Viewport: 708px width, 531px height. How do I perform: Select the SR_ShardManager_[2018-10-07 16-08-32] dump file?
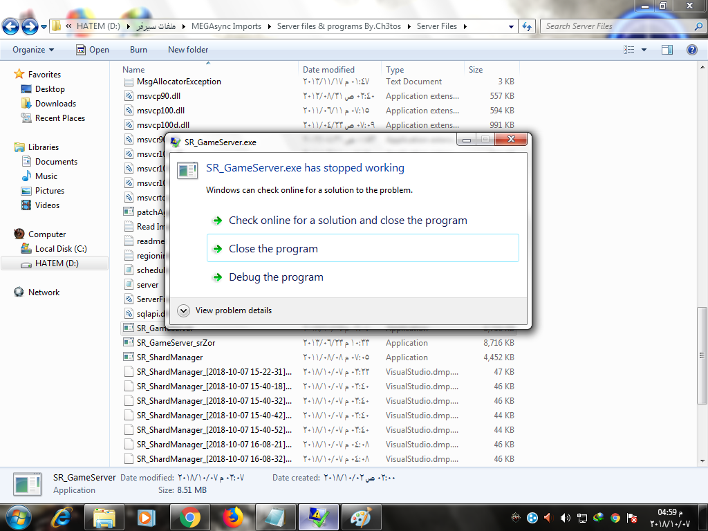pos(214,459)
